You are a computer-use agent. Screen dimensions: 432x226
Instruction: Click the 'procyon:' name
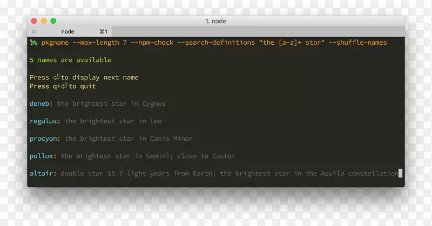click(45, 139)
